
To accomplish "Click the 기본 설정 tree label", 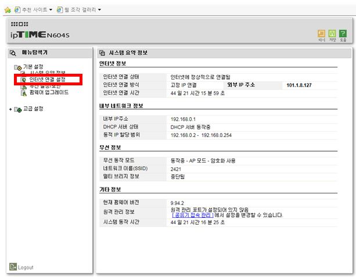I will coord(33,67).
